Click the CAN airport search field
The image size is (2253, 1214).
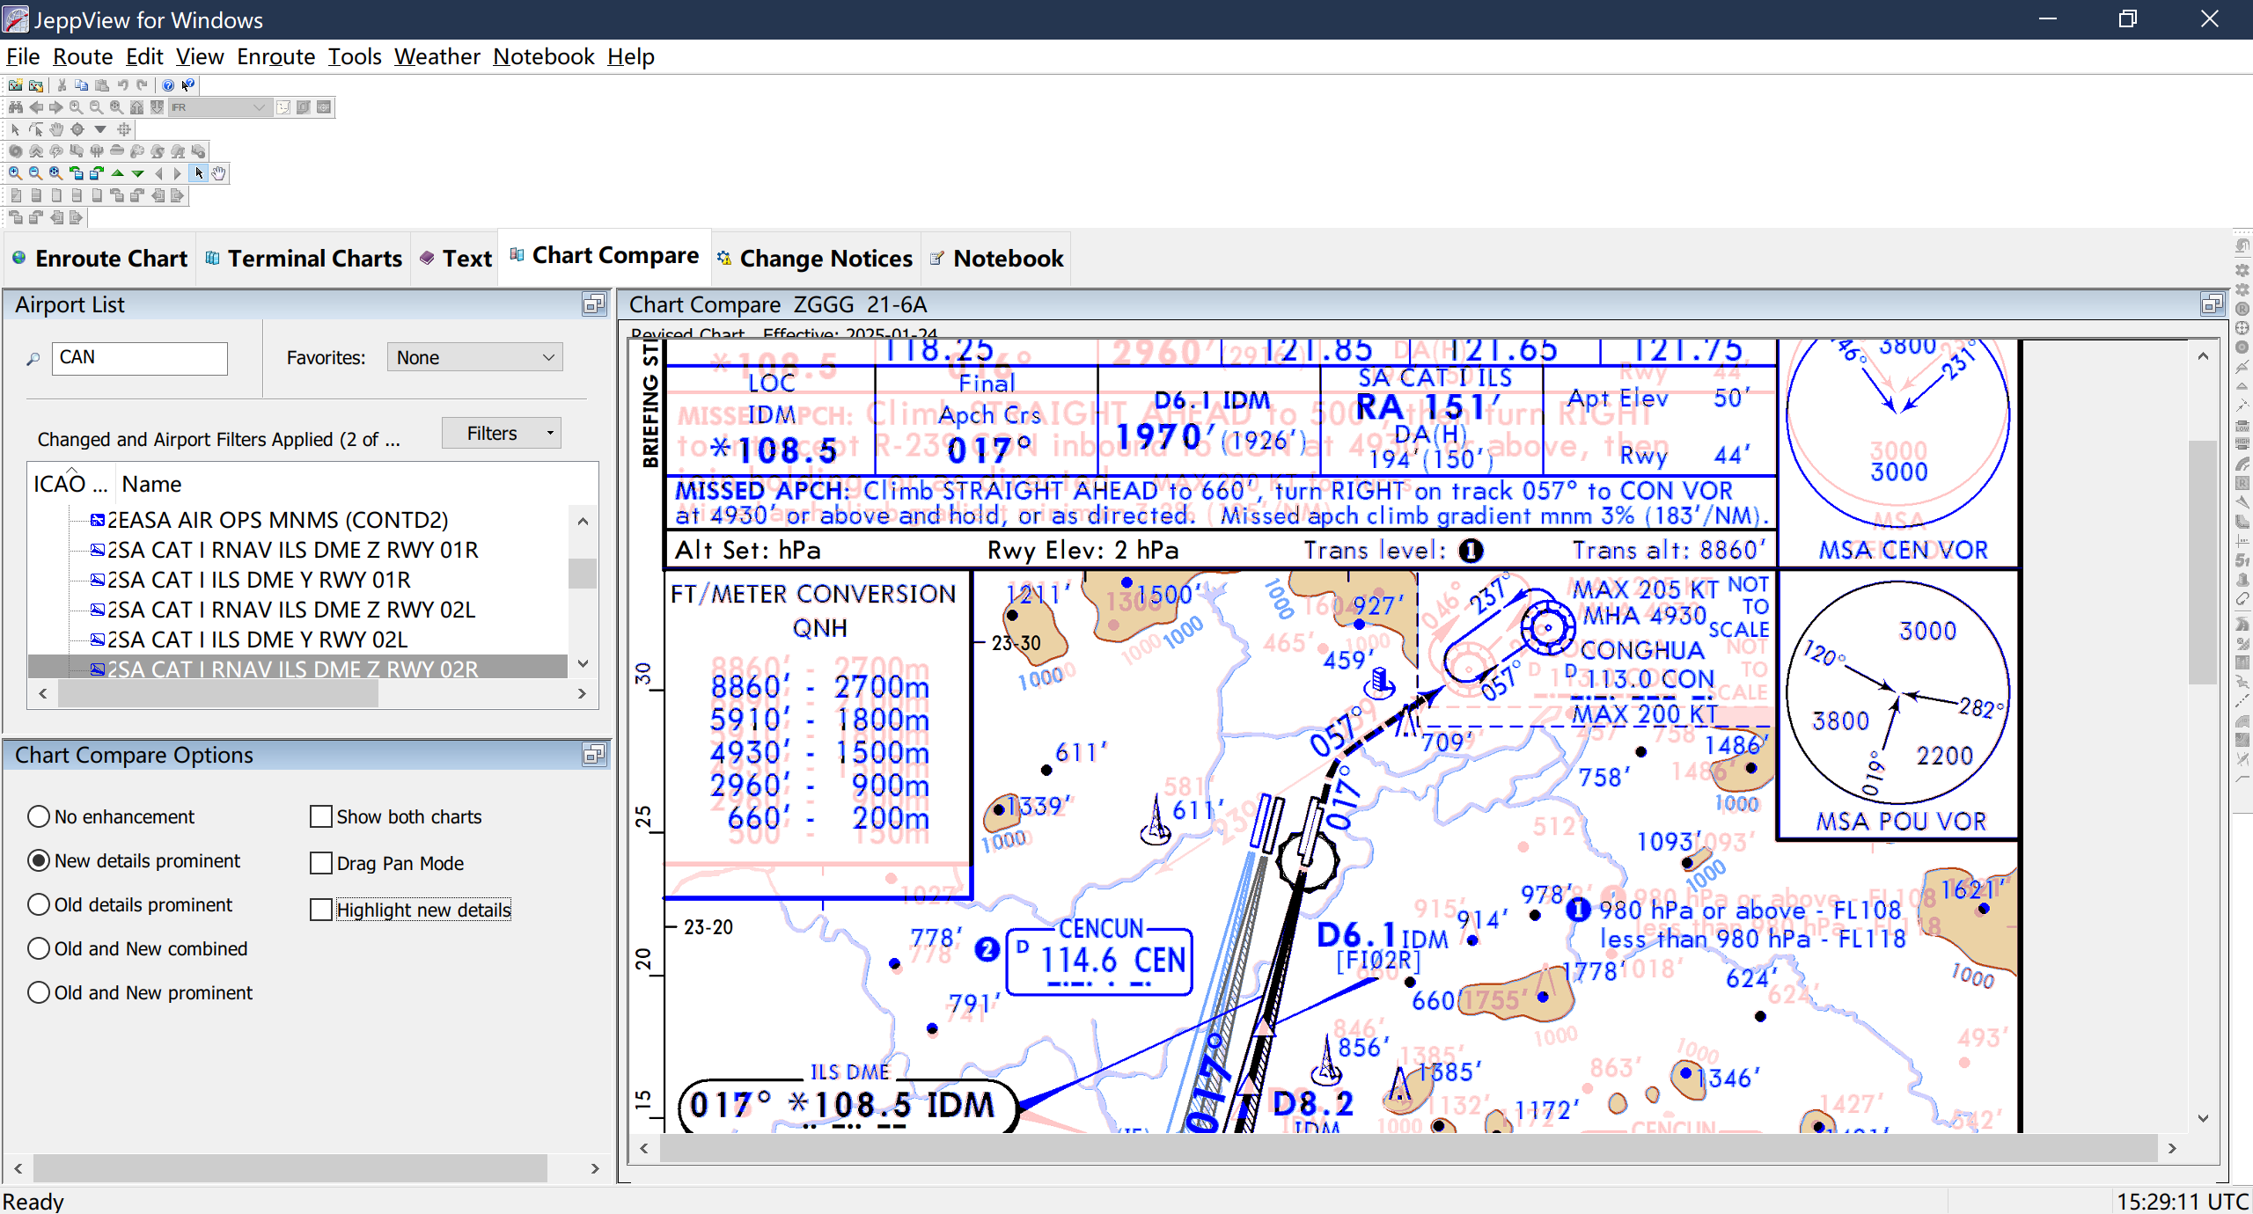(139, 357)
